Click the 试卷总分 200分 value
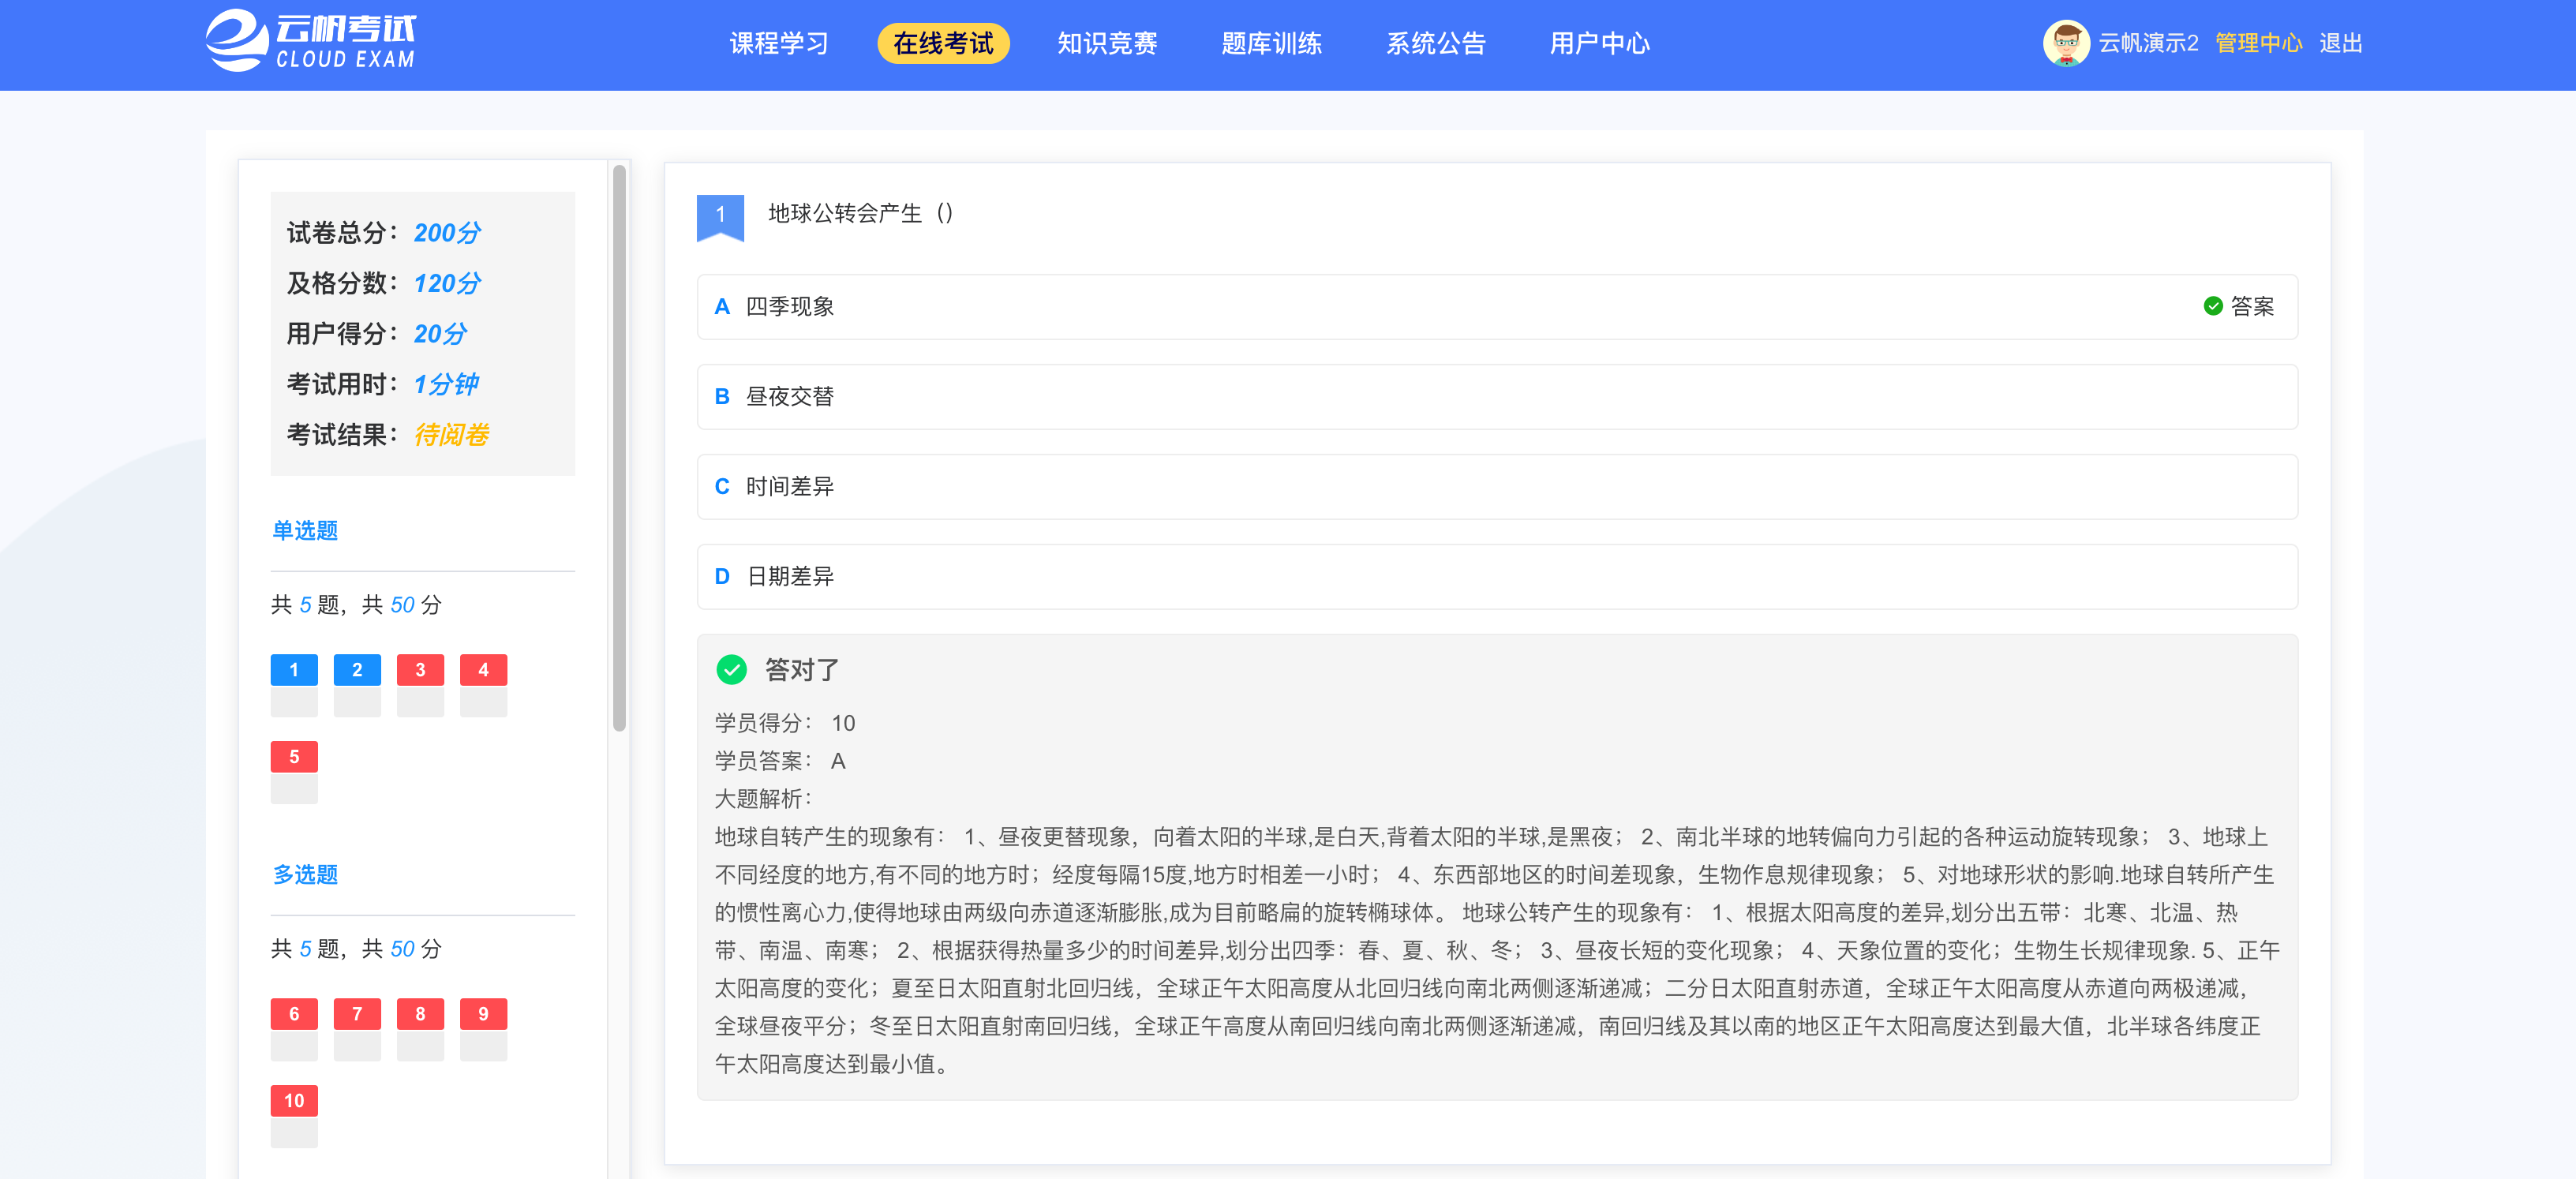This screenshot has height=1179, width=2576. 447,233
